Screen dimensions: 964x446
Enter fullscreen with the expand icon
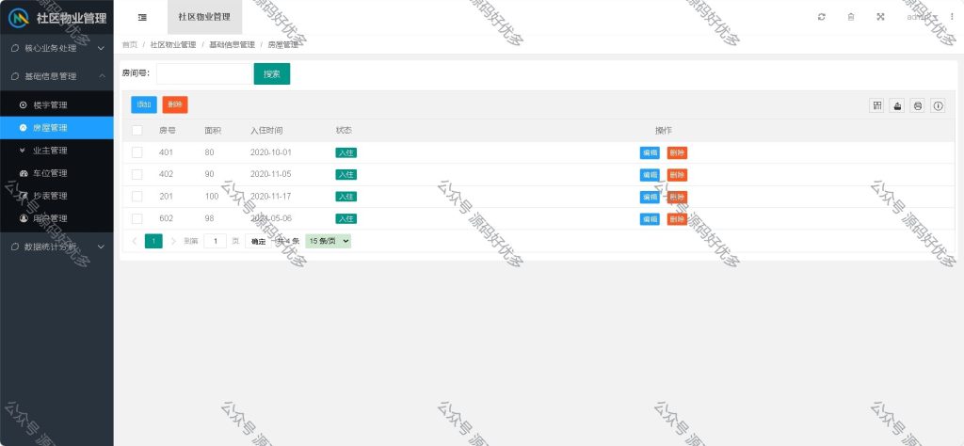880,17
